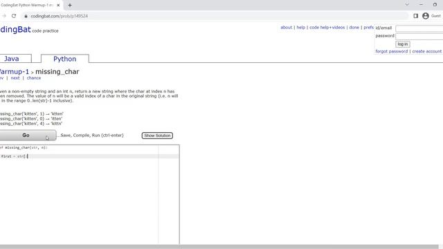The image size is (443, 249).
Task: Click the Go button
Action: pyautogui.click(x=28, y=136)
